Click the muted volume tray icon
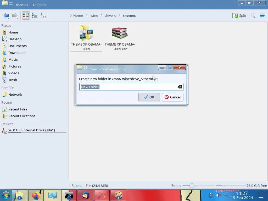This screenshot has height=201, width=268. point(218,195)
